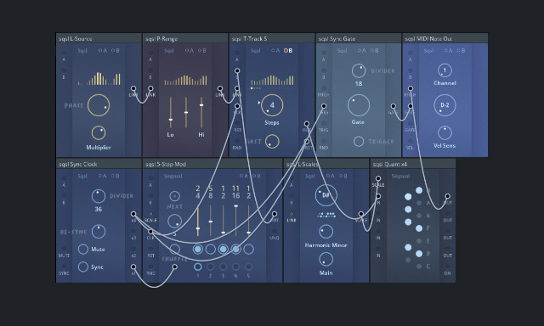544x326 pixels.
Task: Click the PITCH input port on MIDI Note Out
Action: [411, 88]
